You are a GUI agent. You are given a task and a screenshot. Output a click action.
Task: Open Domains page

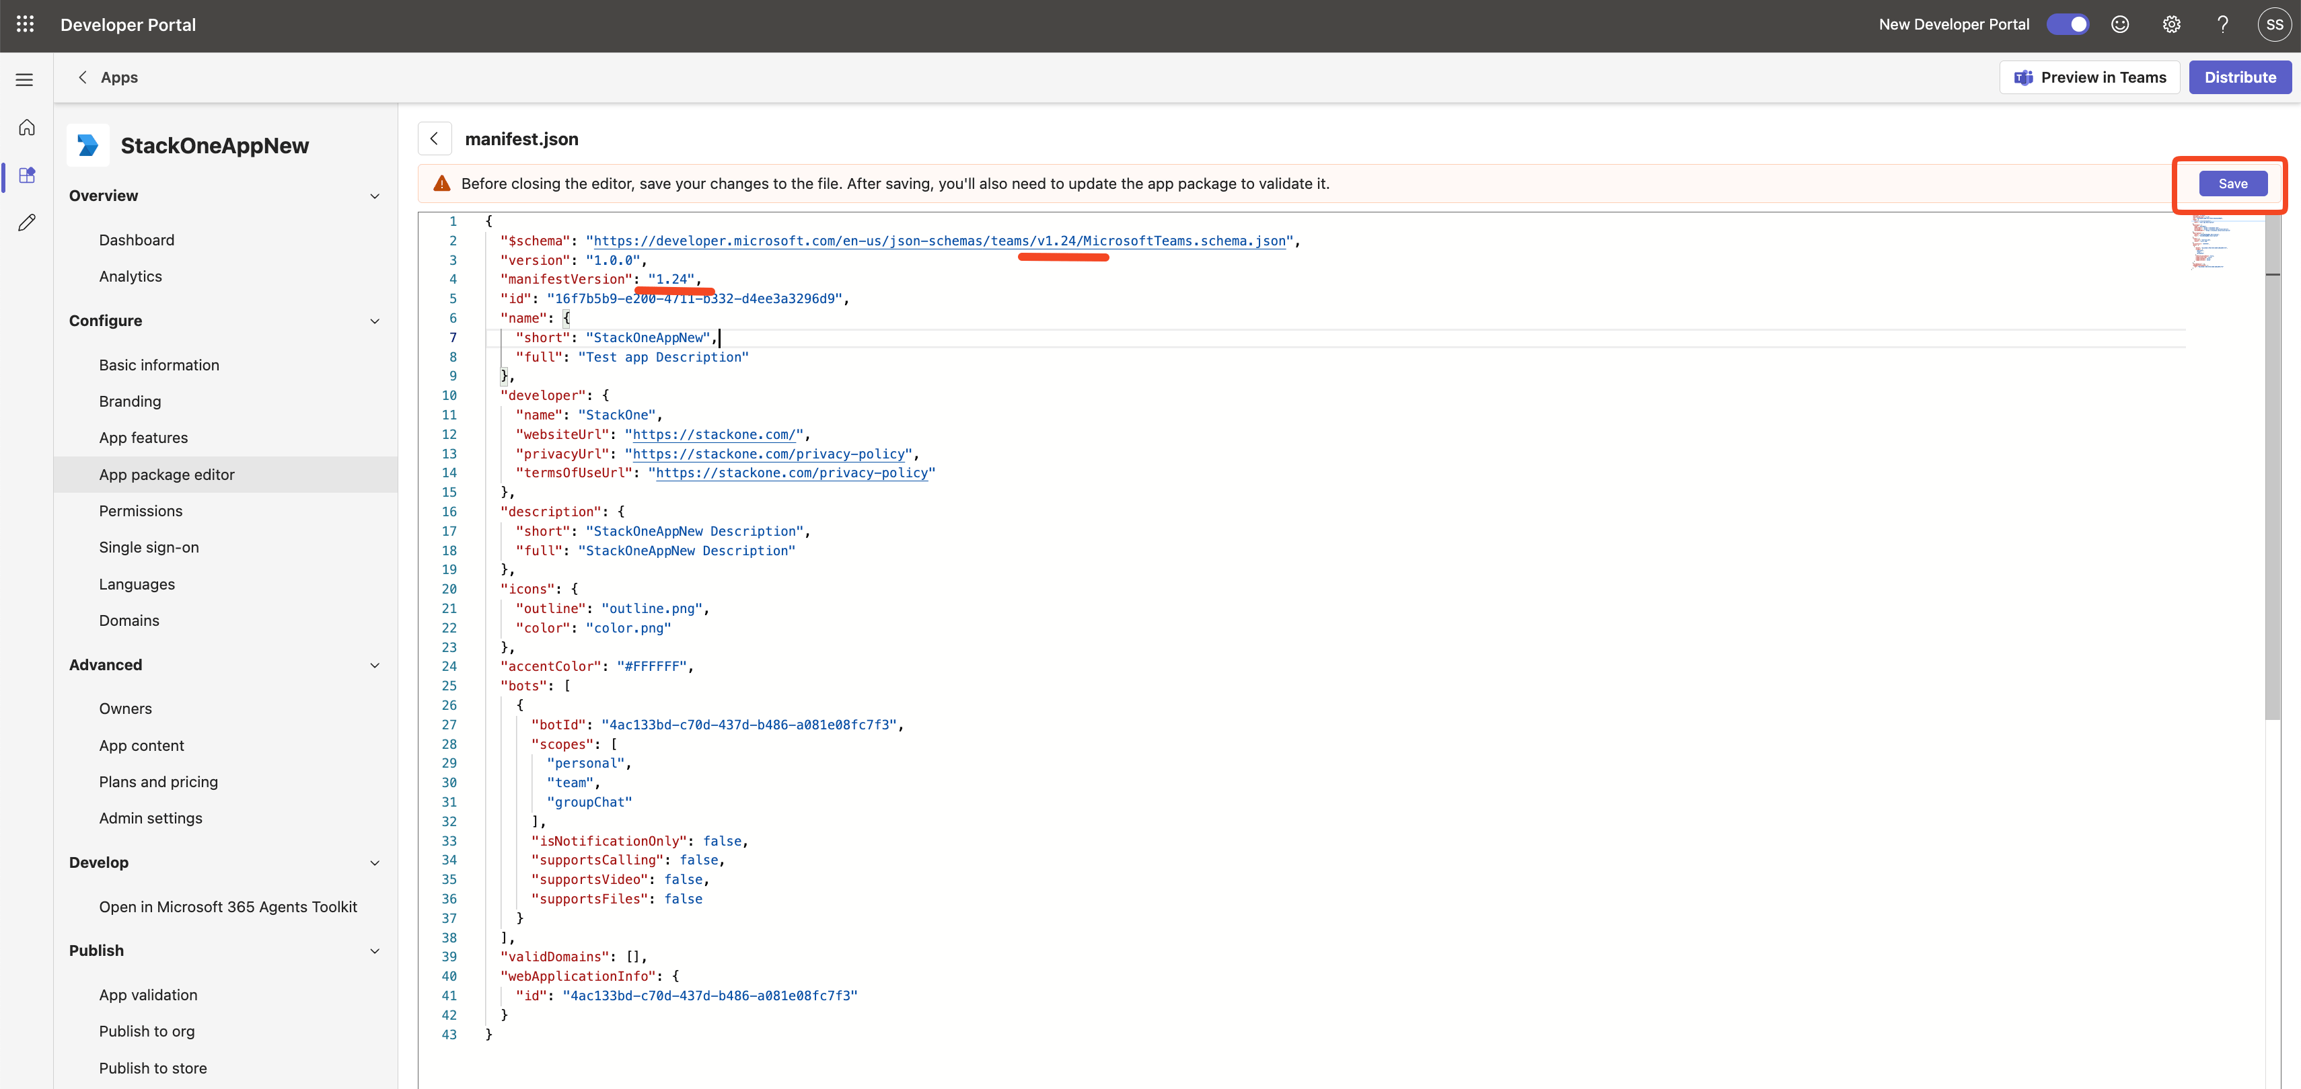pyautogui.click(x=130, y=620)
